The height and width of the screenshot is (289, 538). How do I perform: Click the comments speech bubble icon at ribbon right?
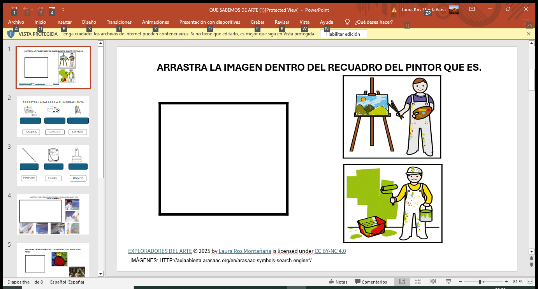[526, 22]
